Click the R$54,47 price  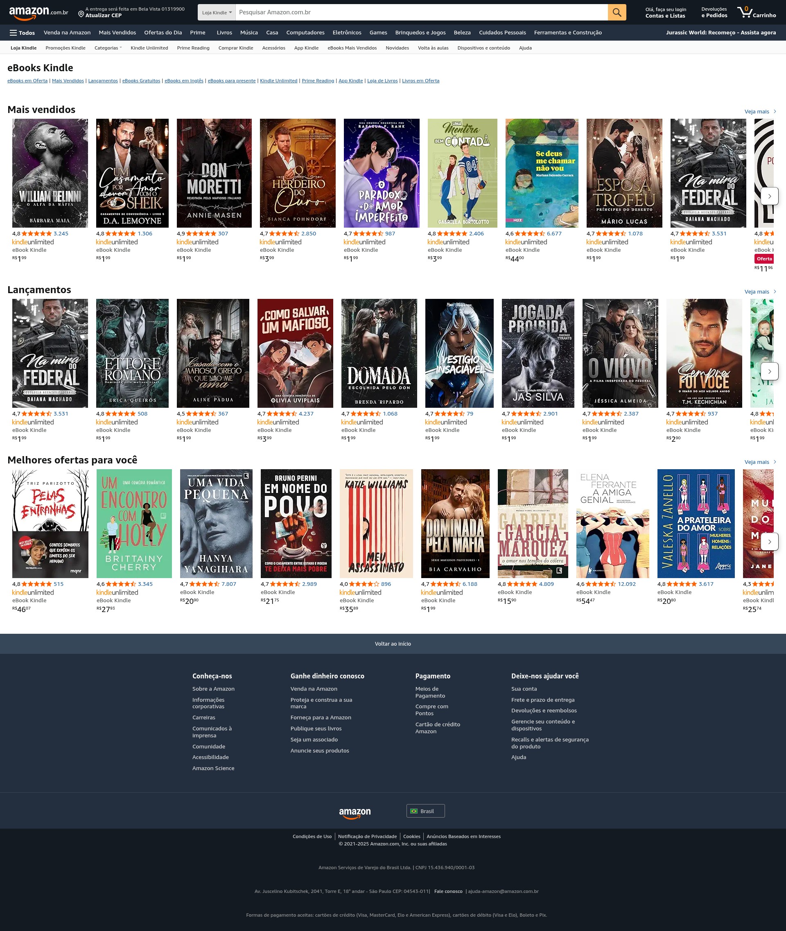pyautogui.click(x=585, y=601)
